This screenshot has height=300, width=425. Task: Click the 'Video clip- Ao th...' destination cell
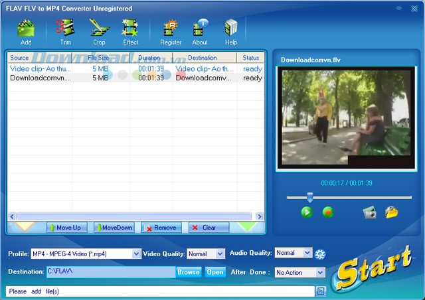pos(204,68)
